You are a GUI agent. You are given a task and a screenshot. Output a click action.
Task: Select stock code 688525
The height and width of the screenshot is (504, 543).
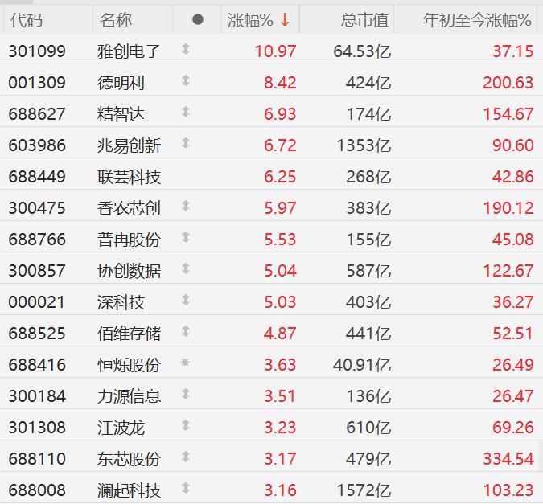tap(37, 334)
